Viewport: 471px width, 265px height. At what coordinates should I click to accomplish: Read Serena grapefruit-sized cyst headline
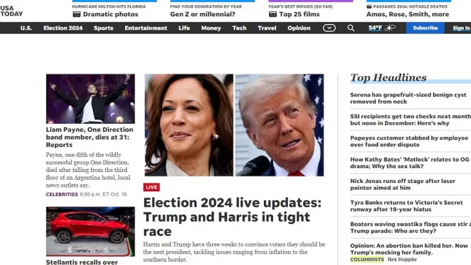[408, 98]
